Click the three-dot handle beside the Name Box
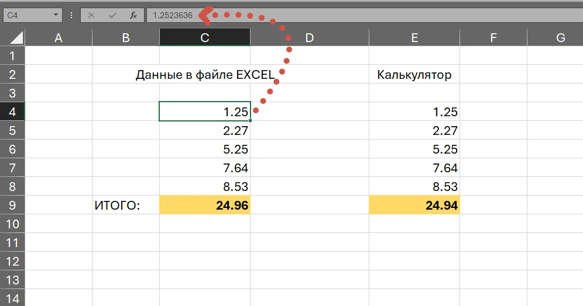 pos(71,15)
